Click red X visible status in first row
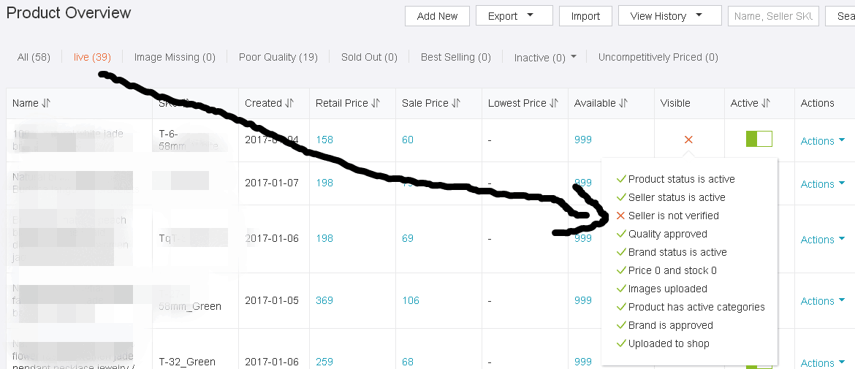This screenshot has width=855, height=369. tap(688, 140)
